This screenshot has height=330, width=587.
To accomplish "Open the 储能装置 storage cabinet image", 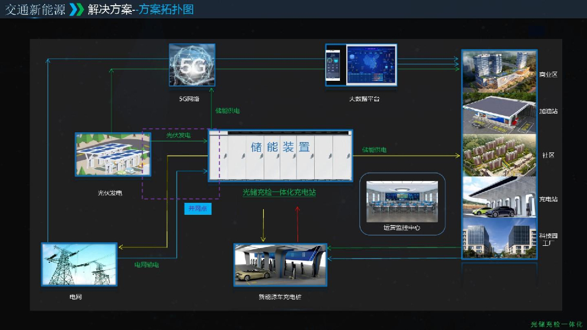I will [x=280, y=155].
